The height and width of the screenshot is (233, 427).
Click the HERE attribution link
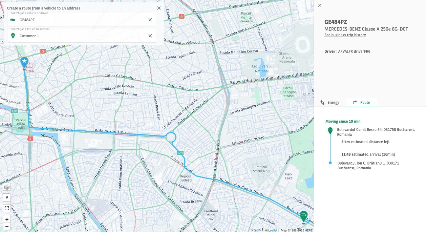[308, 230]
